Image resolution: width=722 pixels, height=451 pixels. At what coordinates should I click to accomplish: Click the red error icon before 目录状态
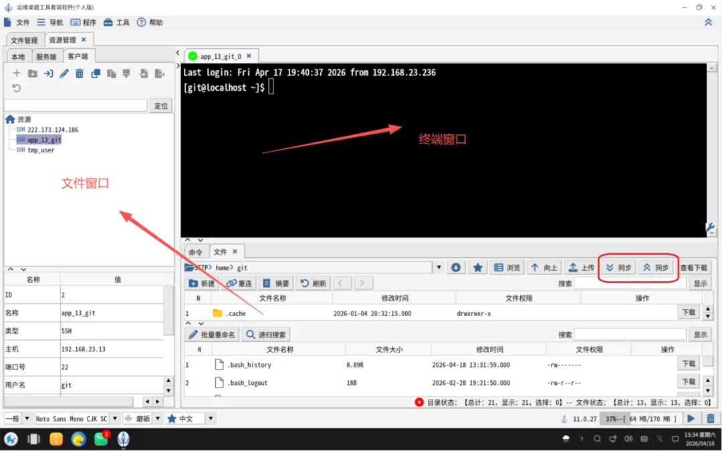(x=419, y=402)
